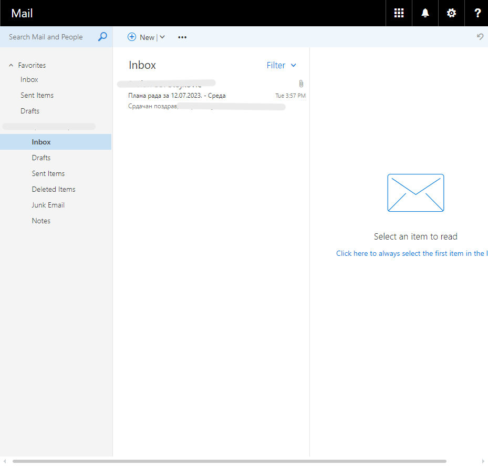Screen dimensions: 488x466
Task: Open the app launcher grid
Action: (399, 13)
